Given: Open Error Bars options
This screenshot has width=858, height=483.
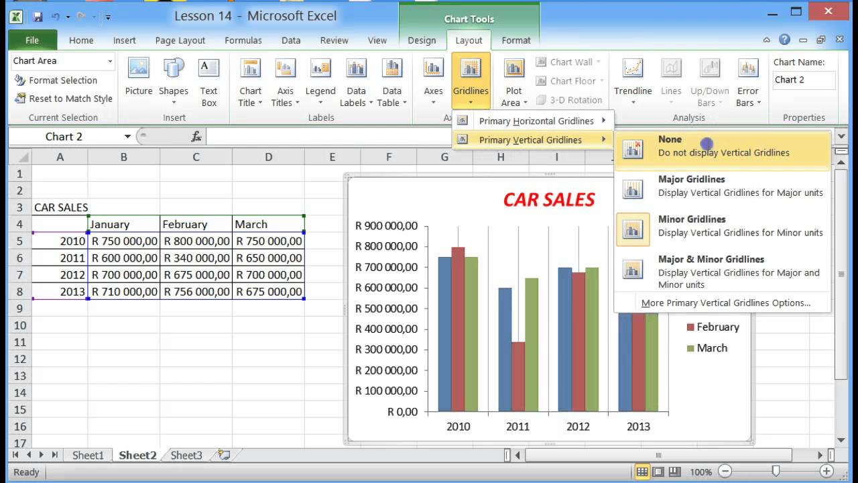Looking at the screenshot, I should pos(748,82).
